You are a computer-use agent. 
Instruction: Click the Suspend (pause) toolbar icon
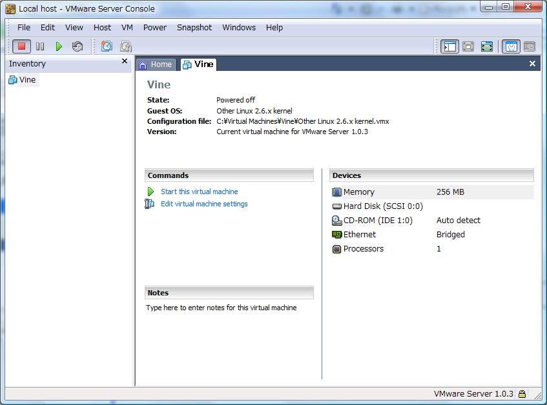[40, 46]
